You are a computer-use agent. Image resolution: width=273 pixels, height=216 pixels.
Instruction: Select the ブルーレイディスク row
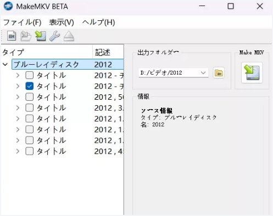pos(68,64)
